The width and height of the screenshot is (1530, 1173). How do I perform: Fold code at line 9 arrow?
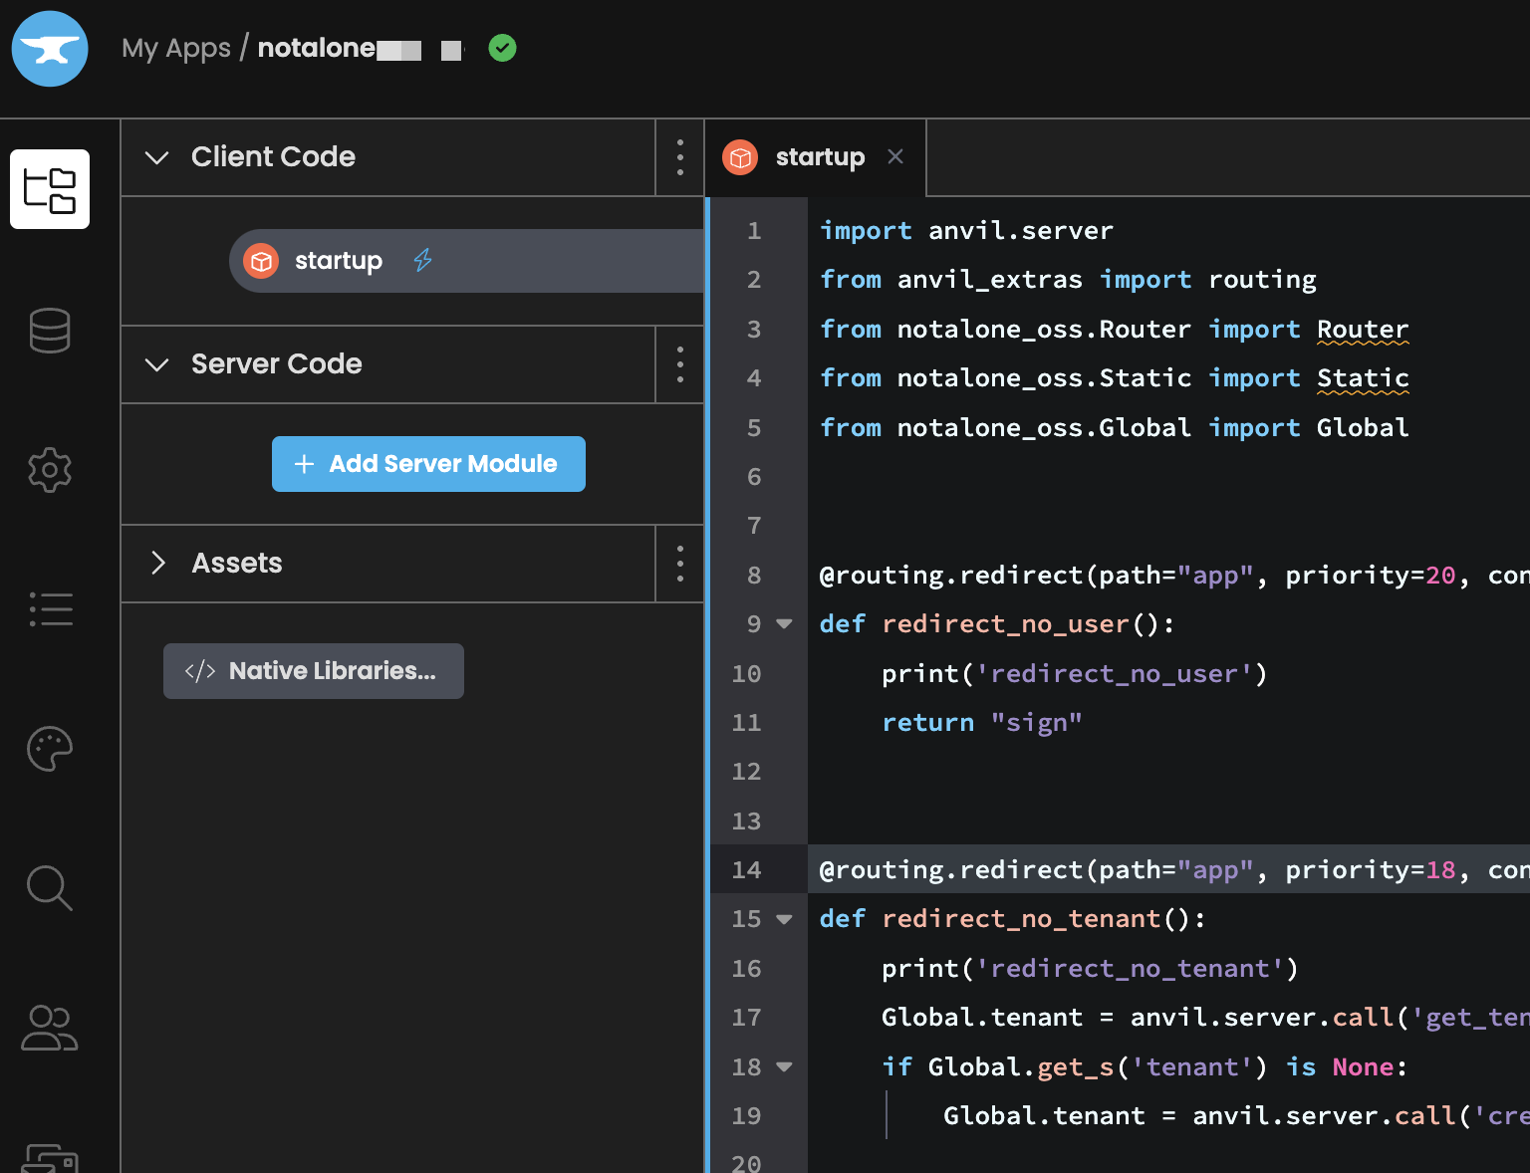[784, 624]
